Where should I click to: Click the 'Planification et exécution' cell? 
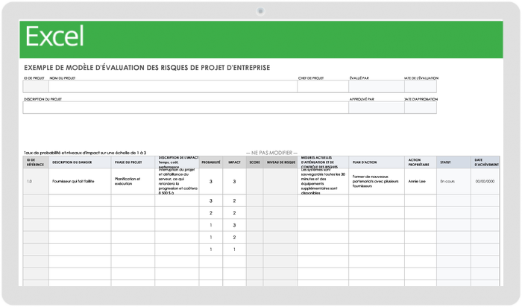click(133, 181)
